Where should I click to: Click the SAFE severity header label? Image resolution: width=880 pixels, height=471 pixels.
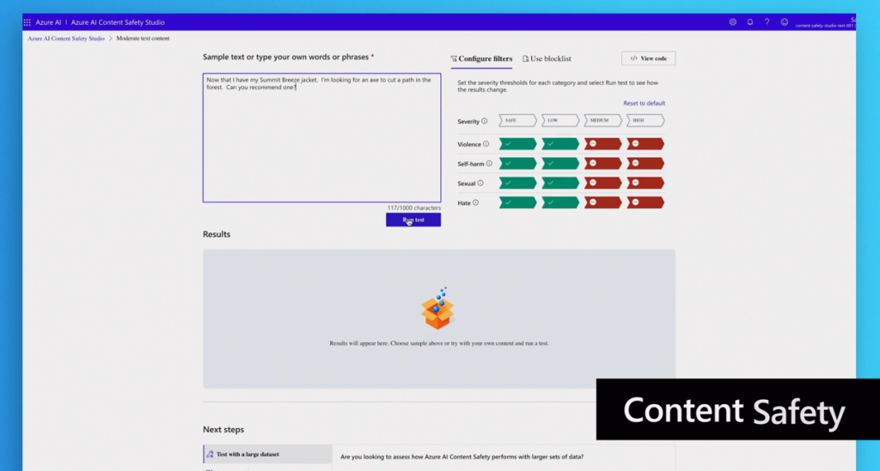click(x=517, y=120)
